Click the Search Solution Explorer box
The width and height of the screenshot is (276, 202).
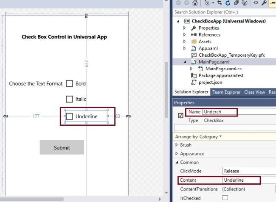pyautogui.click(x=224, y=12)
